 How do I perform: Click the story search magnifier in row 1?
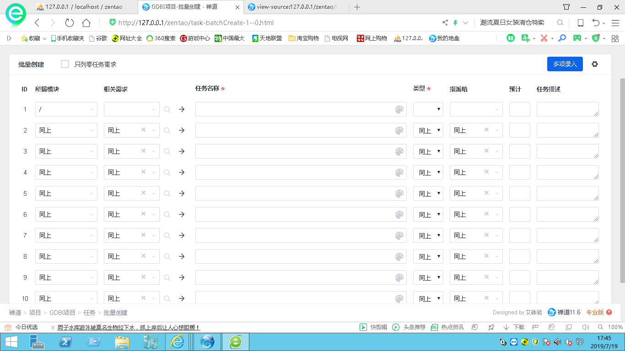(167, 109)
